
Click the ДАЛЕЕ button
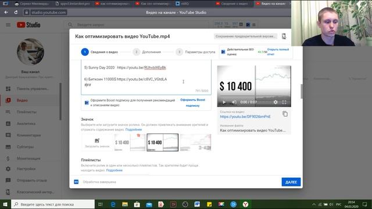291,182
